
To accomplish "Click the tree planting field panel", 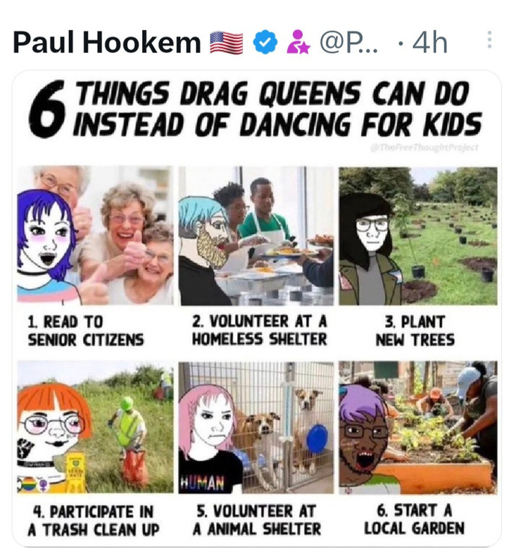I will tap(418, 236).
